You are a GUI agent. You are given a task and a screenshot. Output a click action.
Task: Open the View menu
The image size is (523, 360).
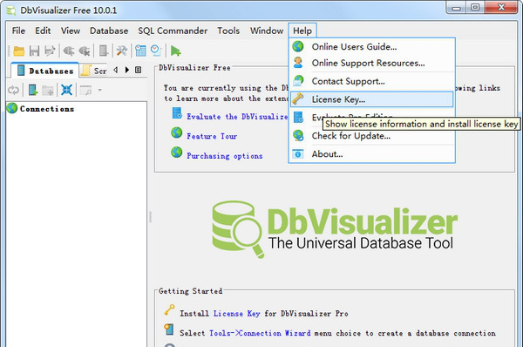(70, 31)
